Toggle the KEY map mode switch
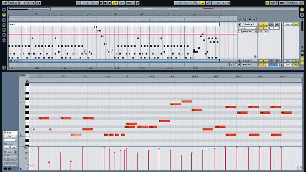 coord(273,3)
